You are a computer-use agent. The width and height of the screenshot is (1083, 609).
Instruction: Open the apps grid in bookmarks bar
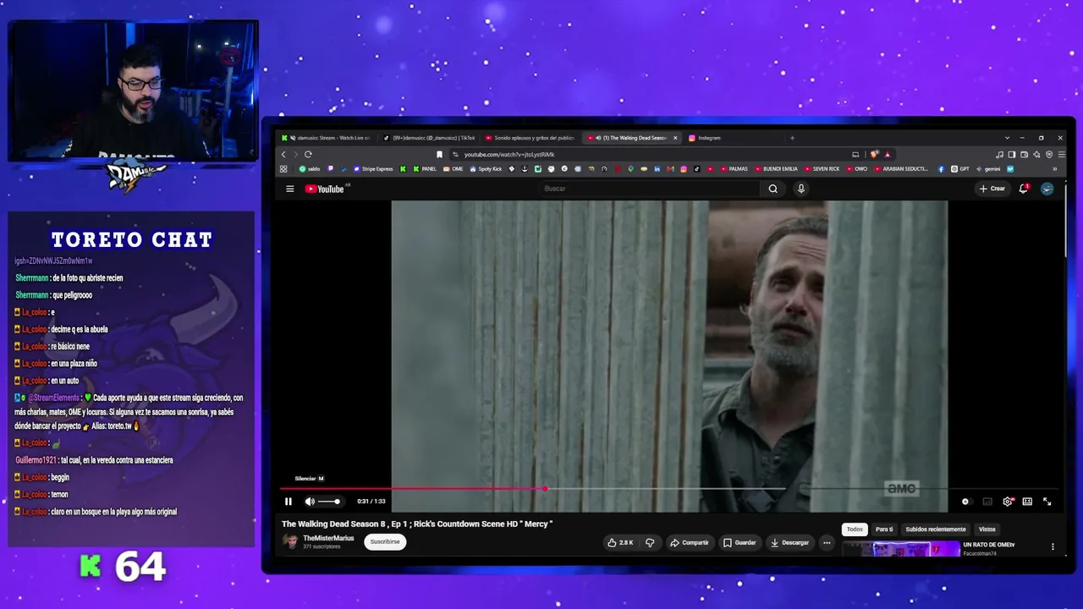[x=283, y=169]
